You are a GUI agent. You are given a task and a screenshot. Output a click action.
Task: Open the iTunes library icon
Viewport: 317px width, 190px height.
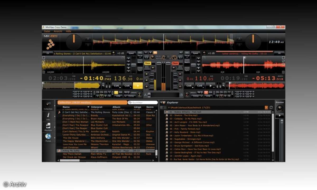(x=48, y=137)
